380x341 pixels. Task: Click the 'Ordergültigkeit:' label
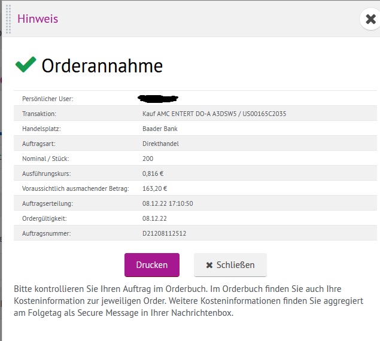44,218
